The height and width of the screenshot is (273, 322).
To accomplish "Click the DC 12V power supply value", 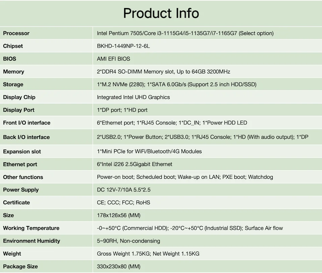I will [123, 189].
